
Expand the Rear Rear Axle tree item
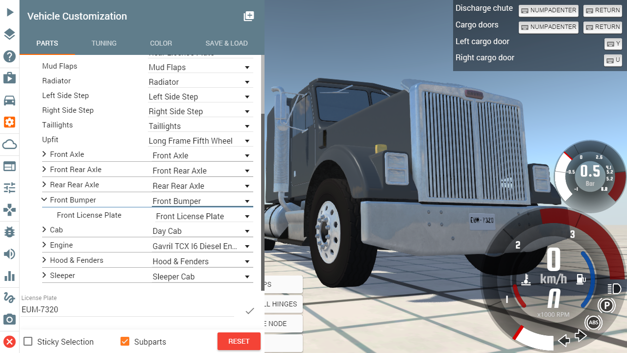pyautogui.click(x=45, y=184)
